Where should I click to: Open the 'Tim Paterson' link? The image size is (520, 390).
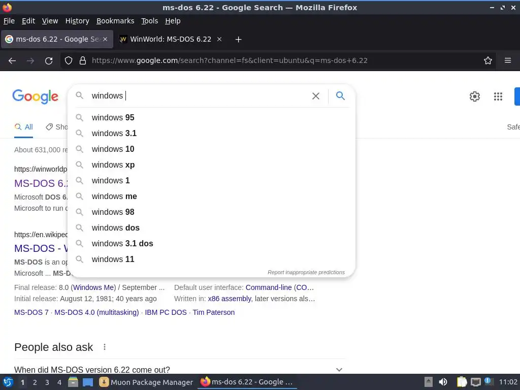tap(214, 312)
